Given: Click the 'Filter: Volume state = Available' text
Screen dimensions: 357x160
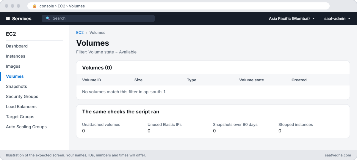Looking at the screenshot, I should pyautogui.click(x=107, y=52).
